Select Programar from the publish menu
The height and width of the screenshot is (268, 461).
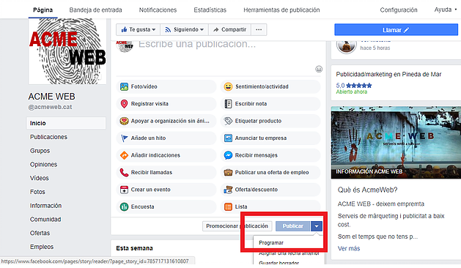point(271,242)
